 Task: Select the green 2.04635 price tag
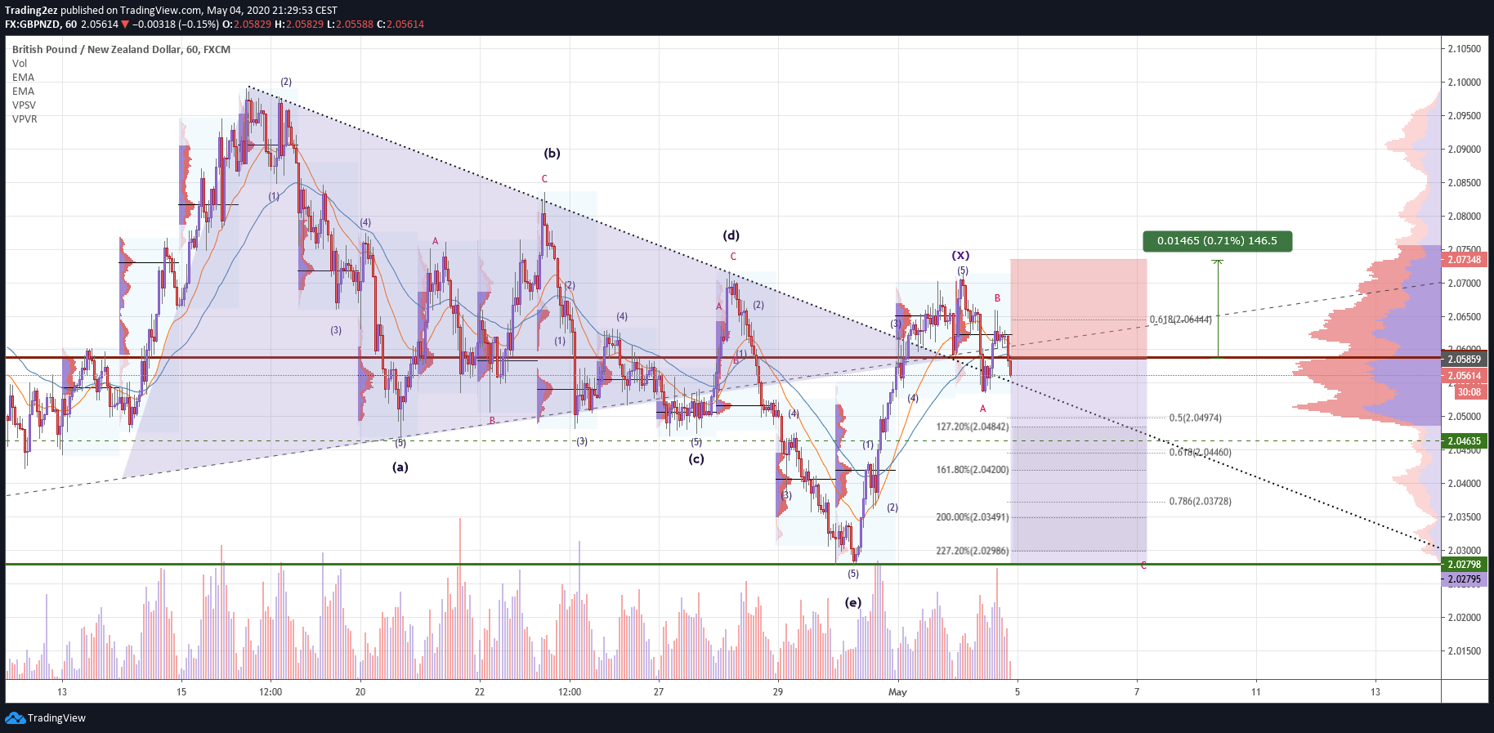coord(1465,440)
